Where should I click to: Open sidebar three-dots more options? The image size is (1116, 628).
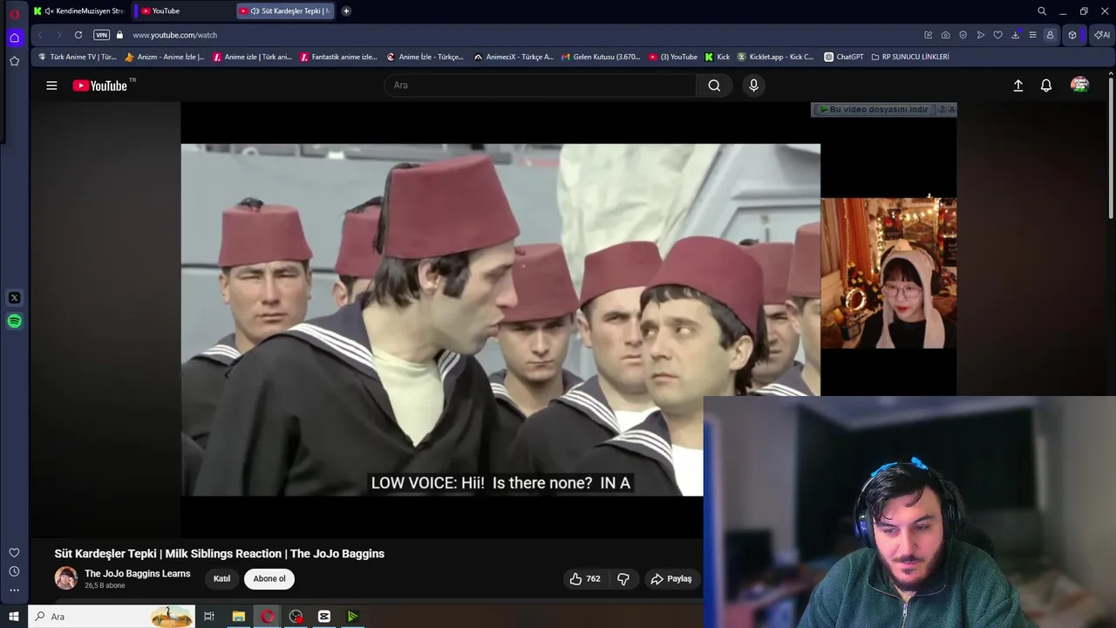pos(14,590)
